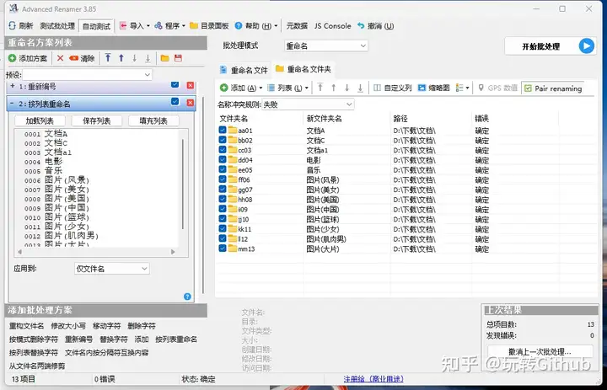Uncheck the mm13 folder checkbox
The image size is (607, 390).
coord(223,248)
